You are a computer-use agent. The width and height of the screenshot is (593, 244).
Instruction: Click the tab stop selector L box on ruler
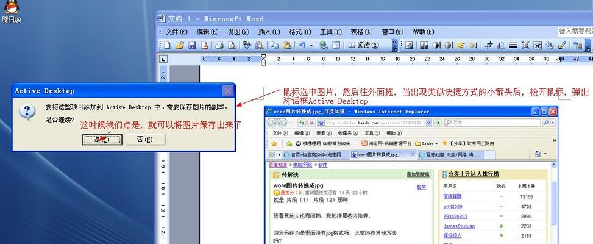click(x=163, y=59)
